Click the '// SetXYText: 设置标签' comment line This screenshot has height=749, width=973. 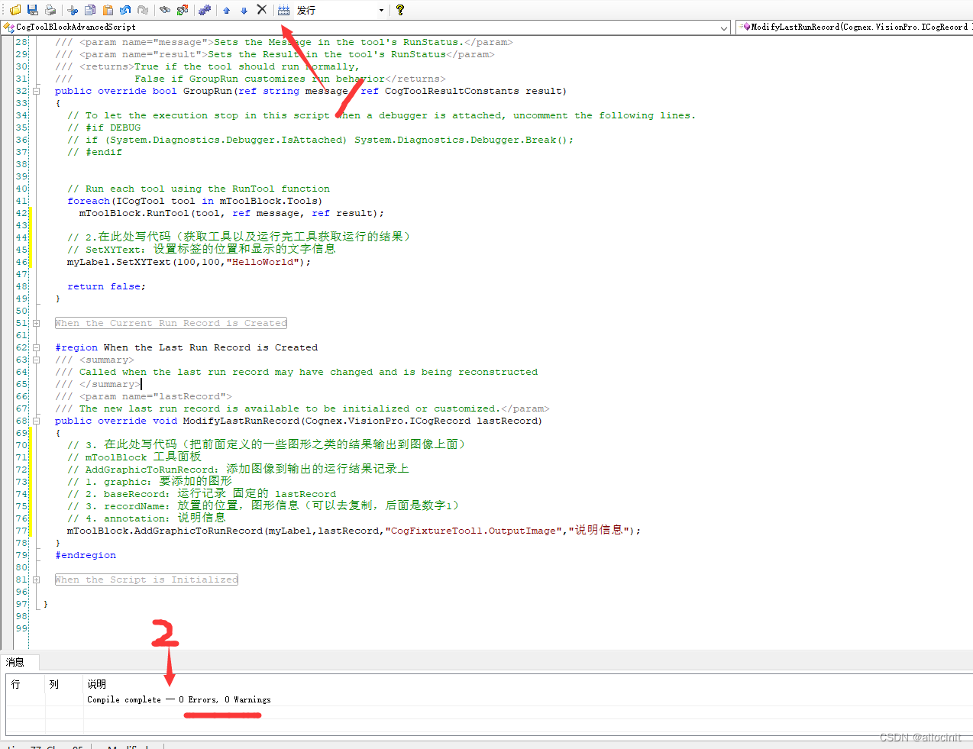pos(201,250)
